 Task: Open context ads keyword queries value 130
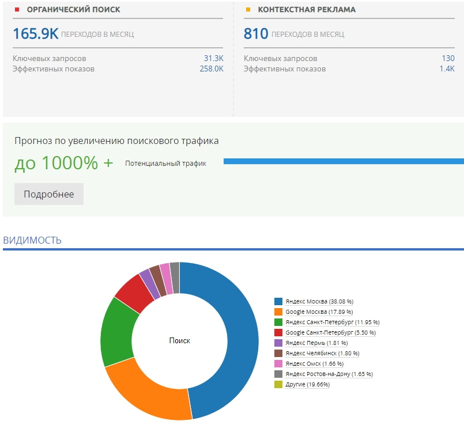click(448, 58)
